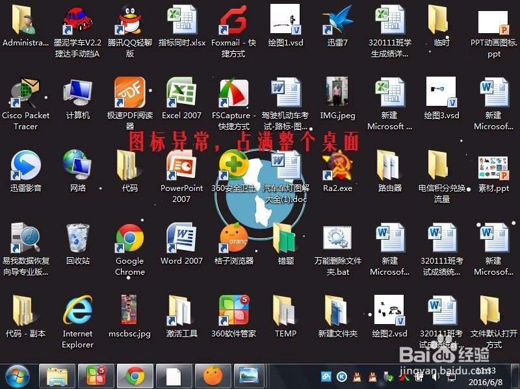Launch the 桔子浏览器 desktop shortcut
The width and height of the screenshot is (520, 389).
coord(234,238)
